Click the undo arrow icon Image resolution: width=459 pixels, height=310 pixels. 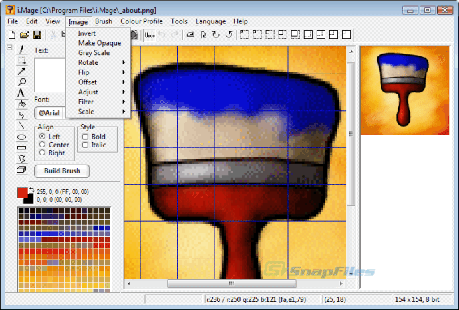162,35
